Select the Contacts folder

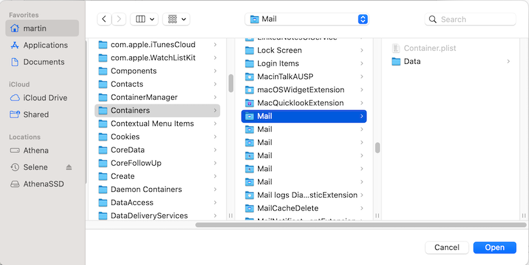click(x=157, y=84)
